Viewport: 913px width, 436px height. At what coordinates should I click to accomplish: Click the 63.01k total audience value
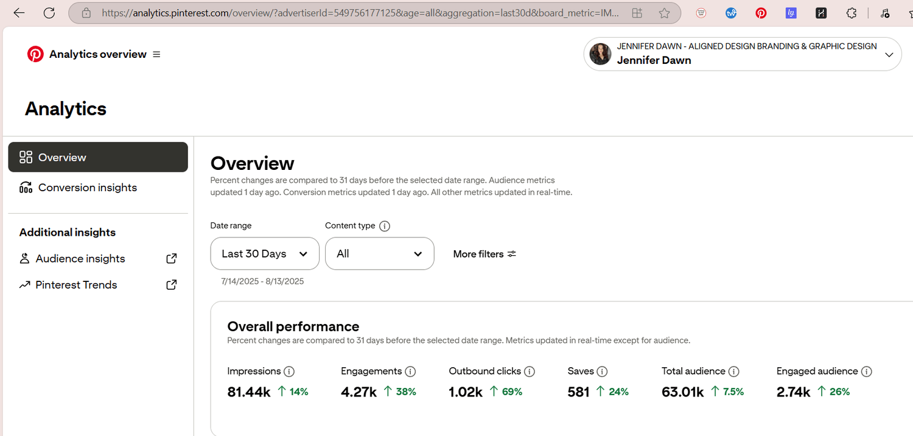(683, 392)
